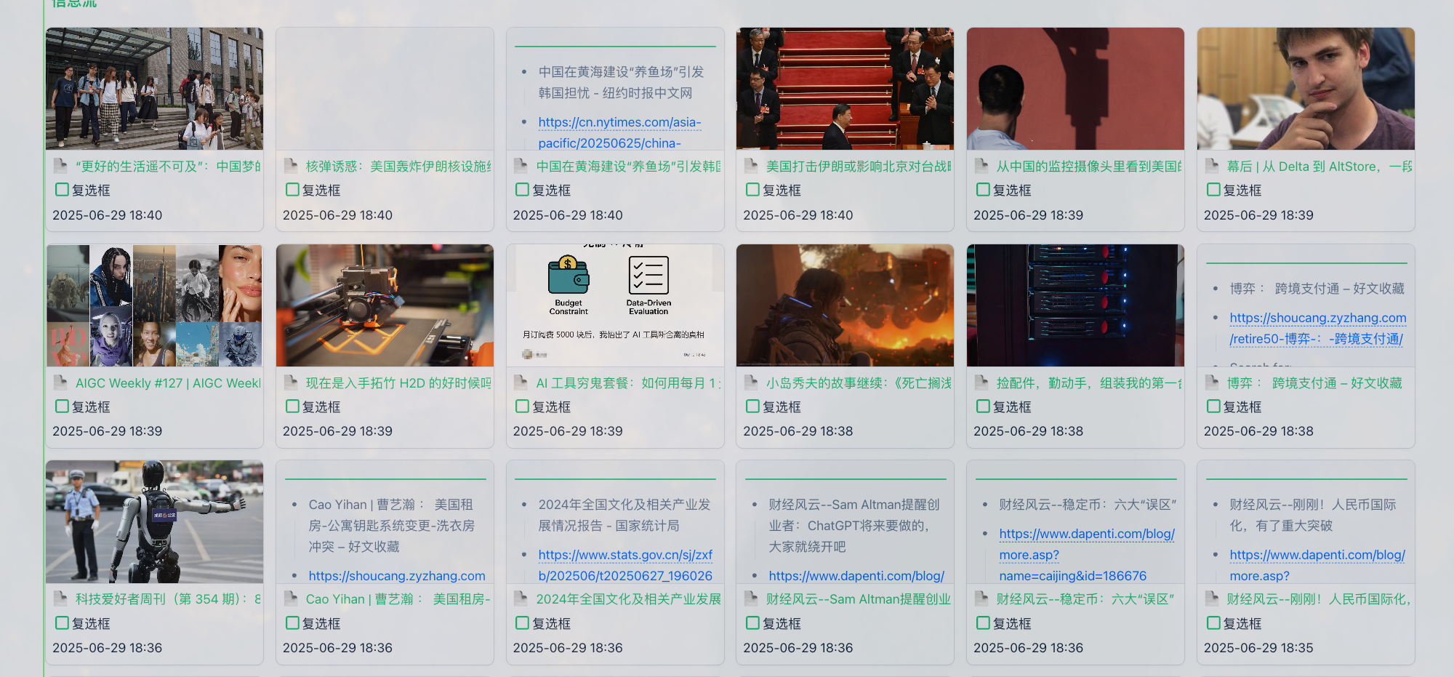Click the document icon beside 现在是入手拓竹 H2D

(291, 382)
